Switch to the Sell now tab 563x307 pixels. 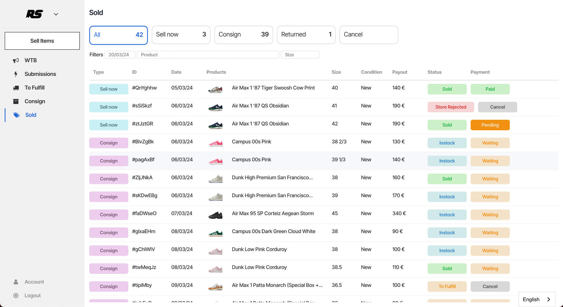[181, 34]
